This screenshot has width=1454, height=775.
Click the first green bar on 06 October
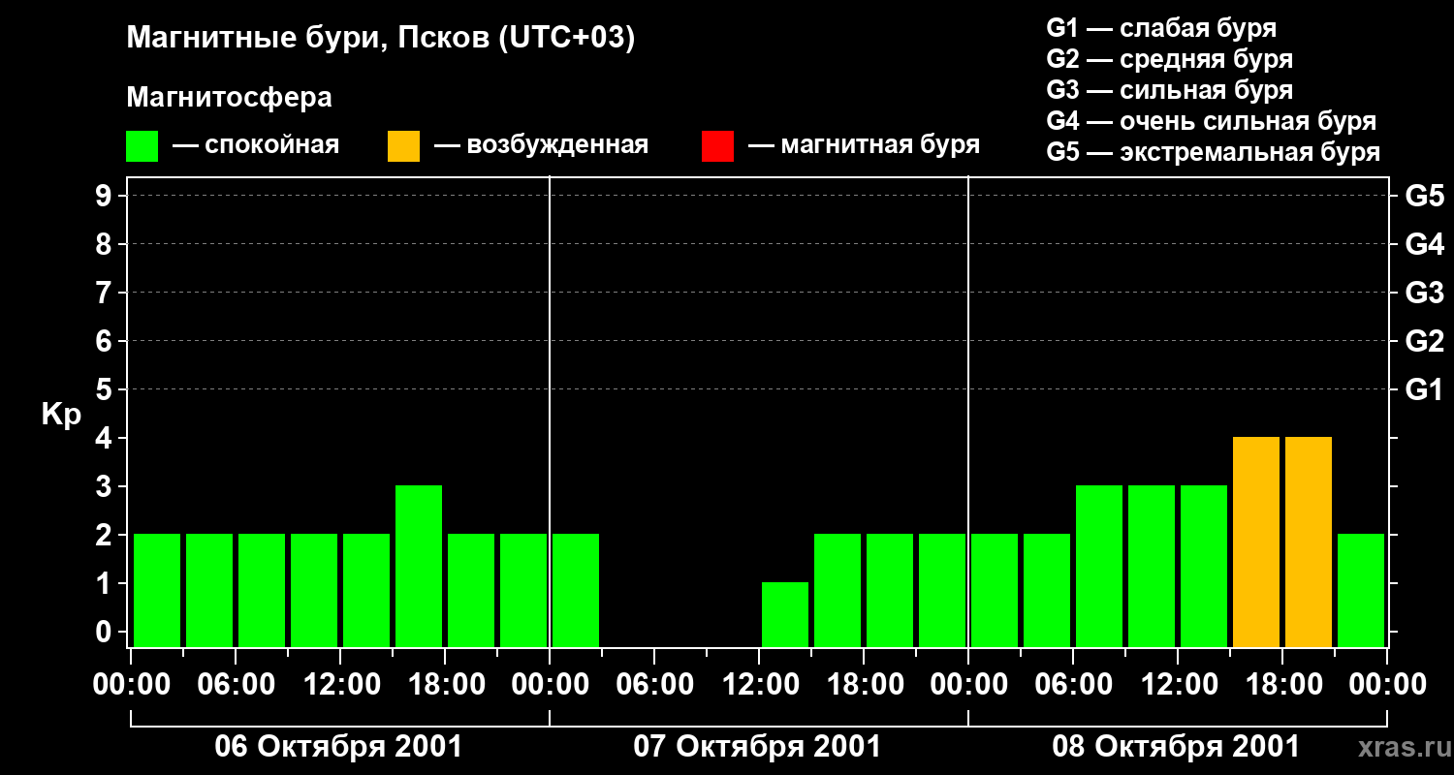(157, 590)
